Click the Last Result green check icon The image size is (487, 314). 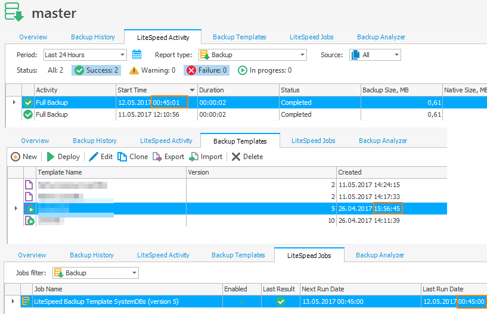[281, 301]
